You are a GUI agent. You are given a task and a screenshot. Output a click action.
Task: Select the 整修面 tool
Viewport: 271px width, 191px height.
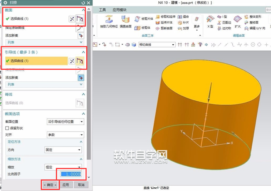251,22
